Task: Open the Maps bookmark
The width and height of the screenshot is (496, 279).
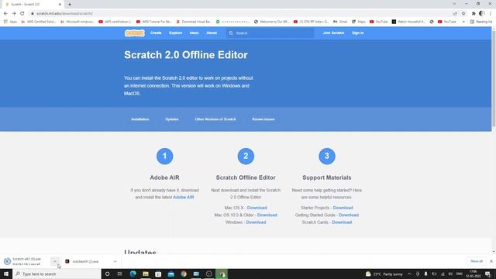Action: click(359, 22)
